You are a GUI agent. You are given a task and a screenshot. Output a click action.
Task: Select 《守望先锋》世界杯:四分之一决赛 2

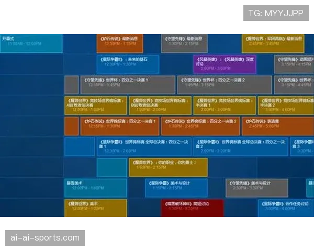point(225,85)
